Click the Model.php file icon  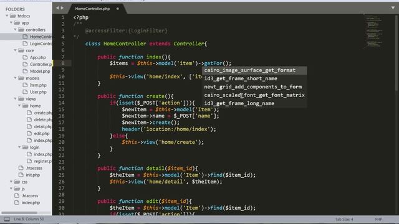(x=25, y=71)
